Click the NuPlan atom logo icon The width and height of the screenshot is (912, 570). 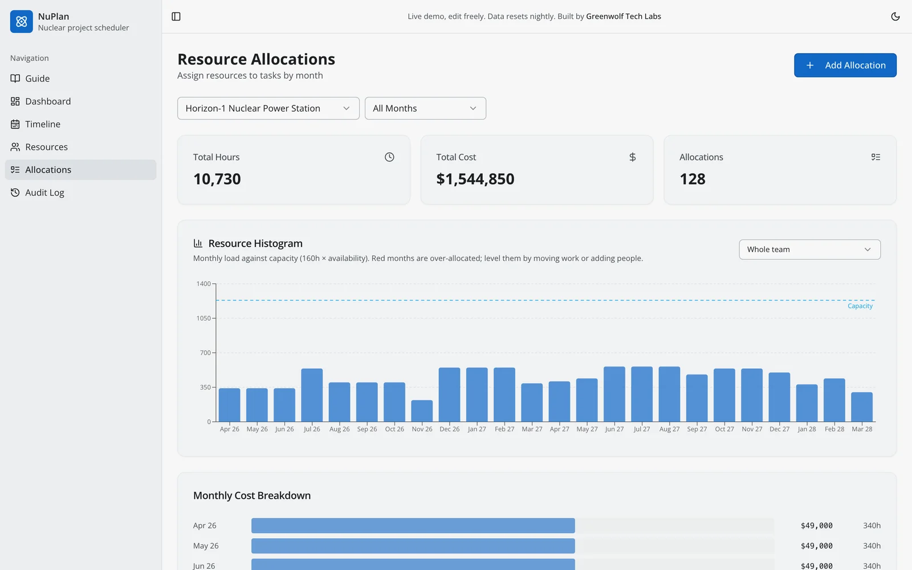tap(22, 22)
